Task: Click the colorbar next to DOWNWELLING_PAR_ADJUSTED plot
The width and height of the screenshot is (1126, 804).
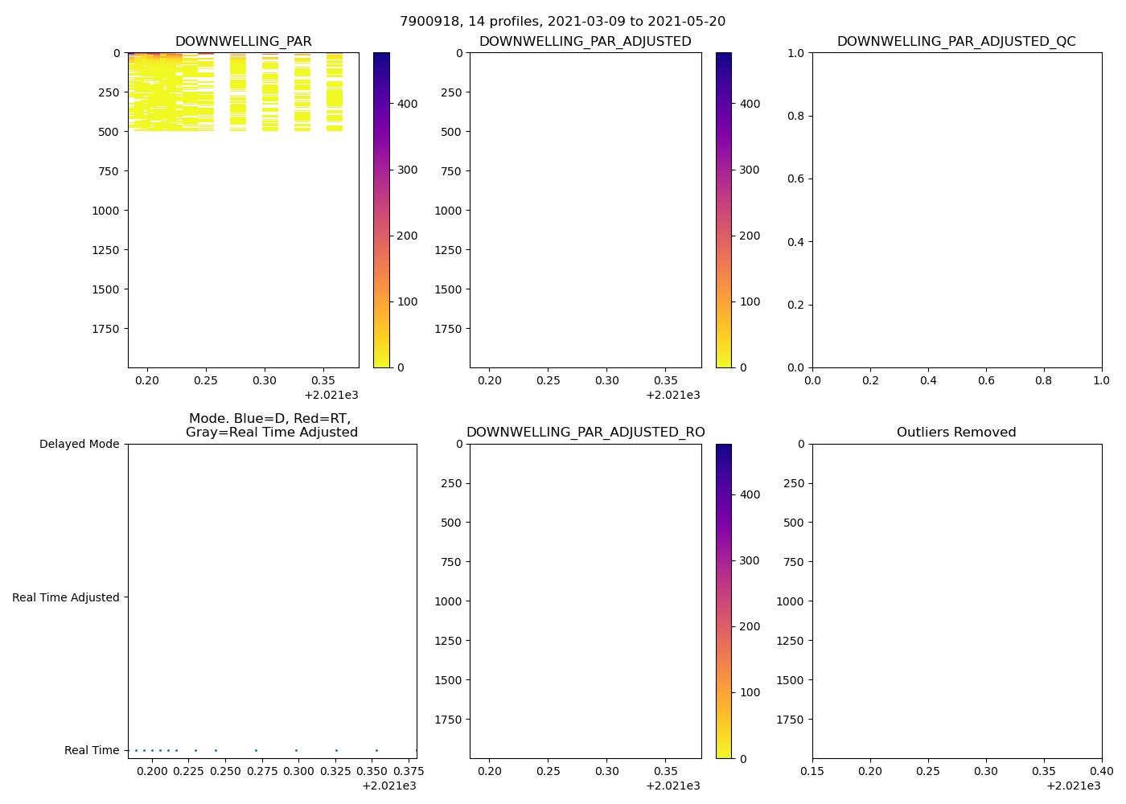Action: 724,210
